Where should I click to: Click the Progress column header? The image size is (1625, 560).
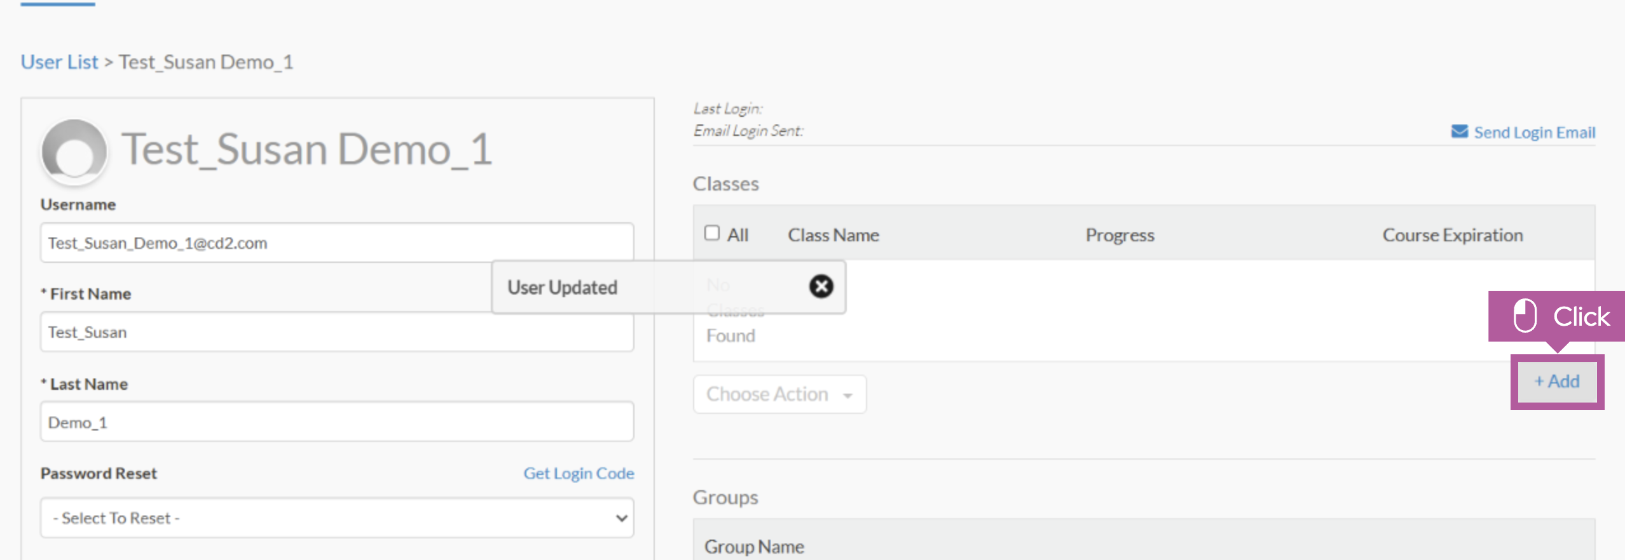click(x=1120, y=236)
